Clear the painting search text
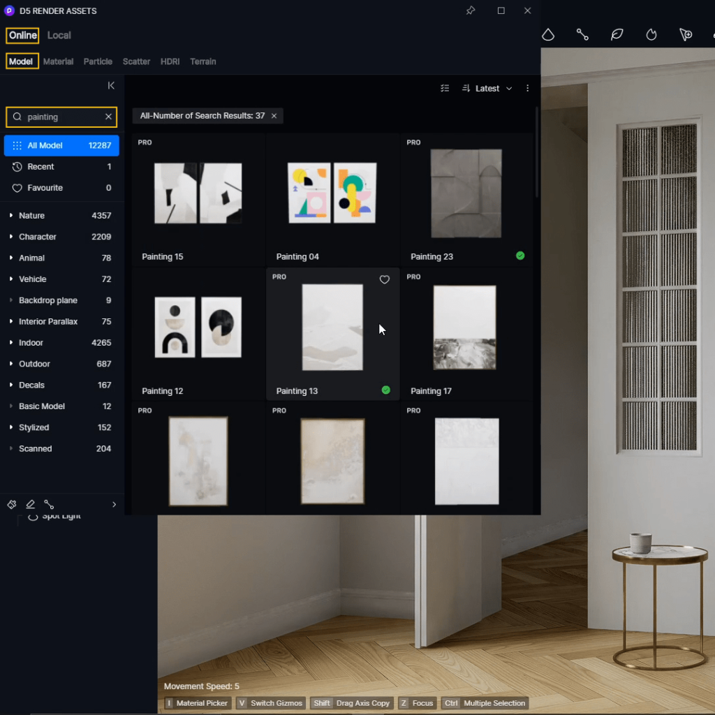Image resolution: width=715 pixels, height=715 pixels. (x=108, y=117)
